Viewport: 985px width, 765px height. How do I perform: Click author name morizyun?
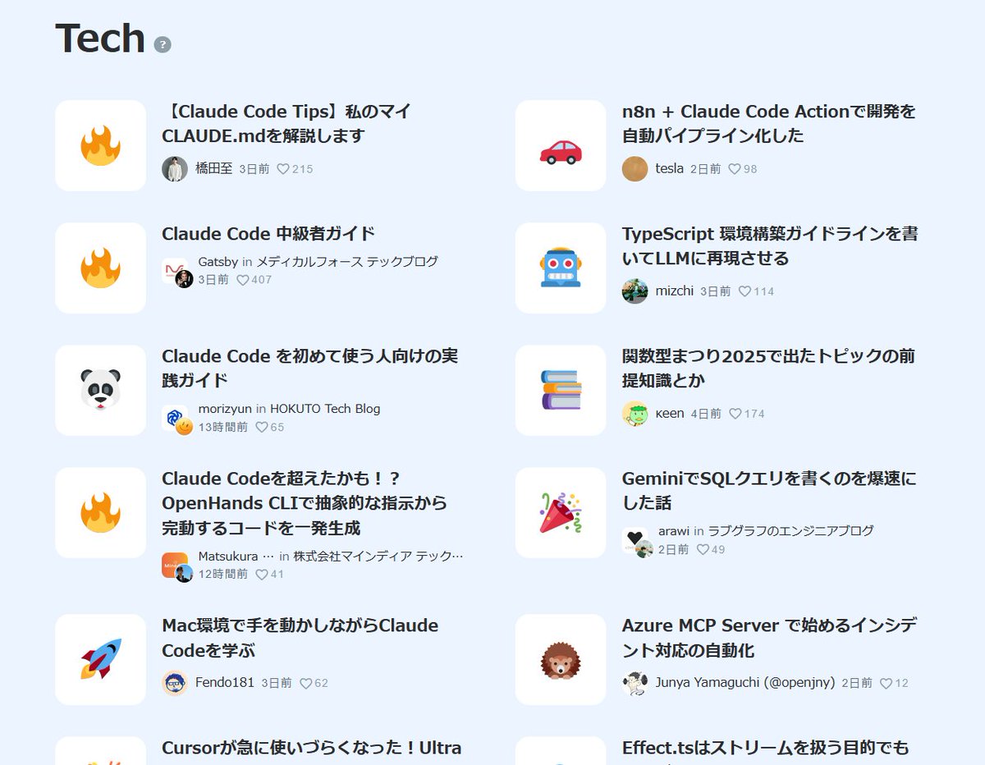(x=225, y=409)
